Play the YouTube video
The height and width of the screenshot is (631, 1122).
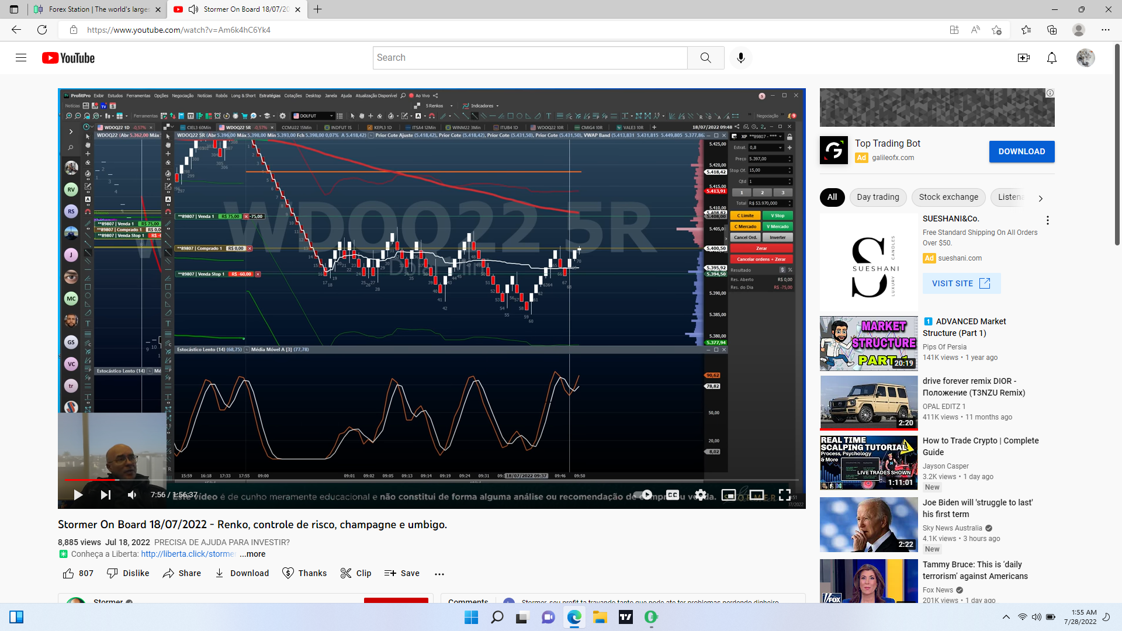pyautogui.click(x=78, y=495)
